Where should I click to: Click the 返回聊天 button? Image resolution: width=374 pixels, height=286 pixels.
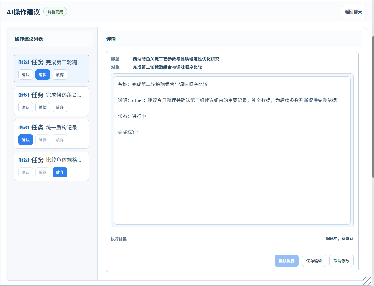click(353, 11)
